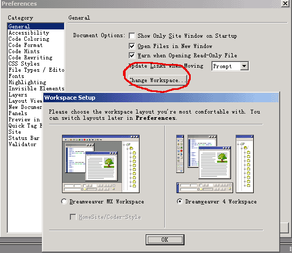292x253 pixels.
Task: Close the Preferences dialog with X
Action: [x=285, y=3]
